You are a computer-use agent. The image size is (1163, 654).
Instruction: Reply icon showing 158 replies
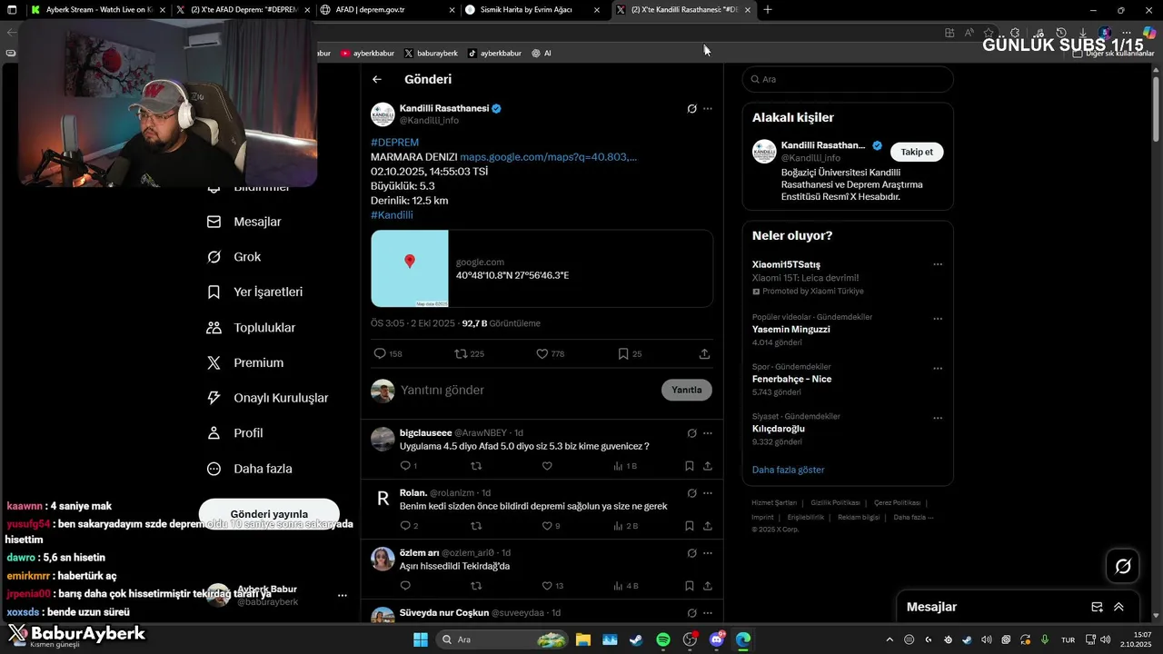(x=380, y=353)
